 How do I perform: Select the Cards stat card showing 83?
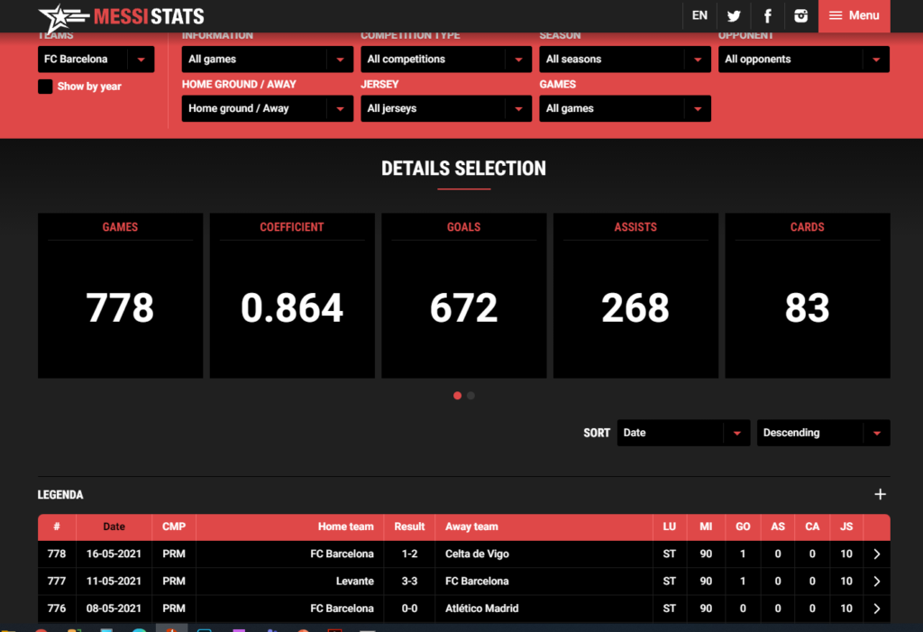(808, 296)
